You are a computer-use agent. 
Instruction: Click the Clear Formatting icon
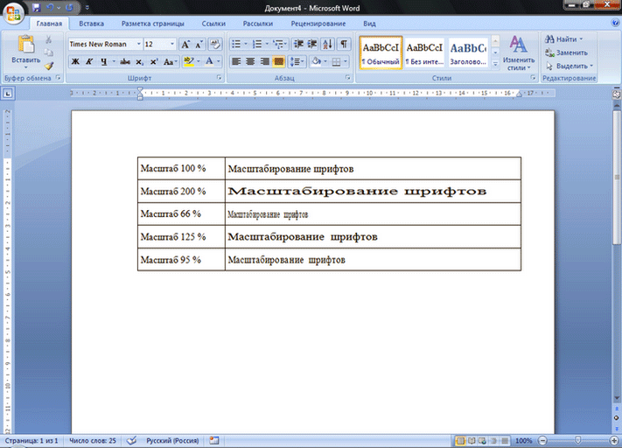215,44
